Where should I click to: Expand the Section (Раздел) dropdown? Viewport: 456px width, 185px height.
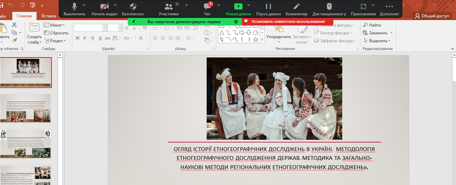(x=54, y=41)
